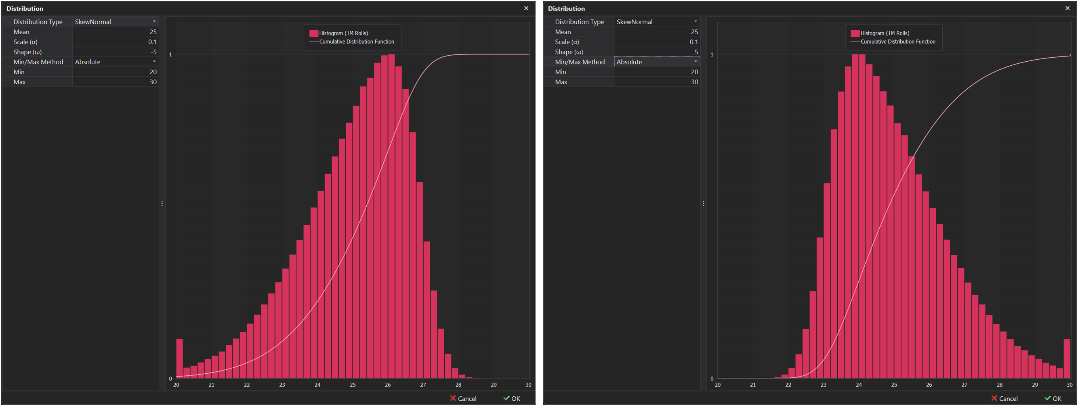Click the Min value field in right dialog
This screenshot has width=1078, height=406.
coord(657,72)
